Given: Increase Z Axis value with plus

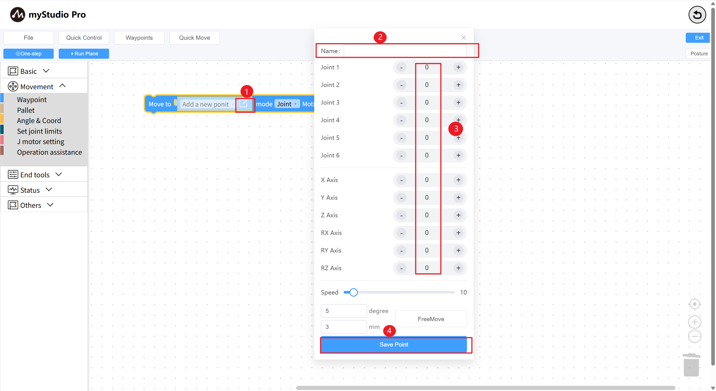Looking at the screenshot, I should point(458,215).
